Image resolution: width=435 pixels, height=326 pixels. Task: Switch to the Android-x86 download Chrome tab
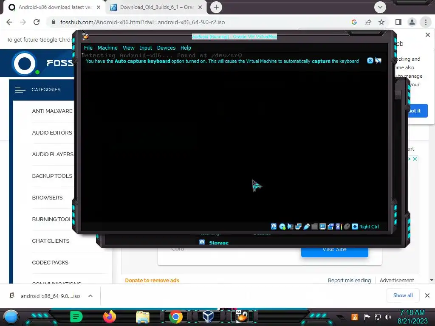54,7
